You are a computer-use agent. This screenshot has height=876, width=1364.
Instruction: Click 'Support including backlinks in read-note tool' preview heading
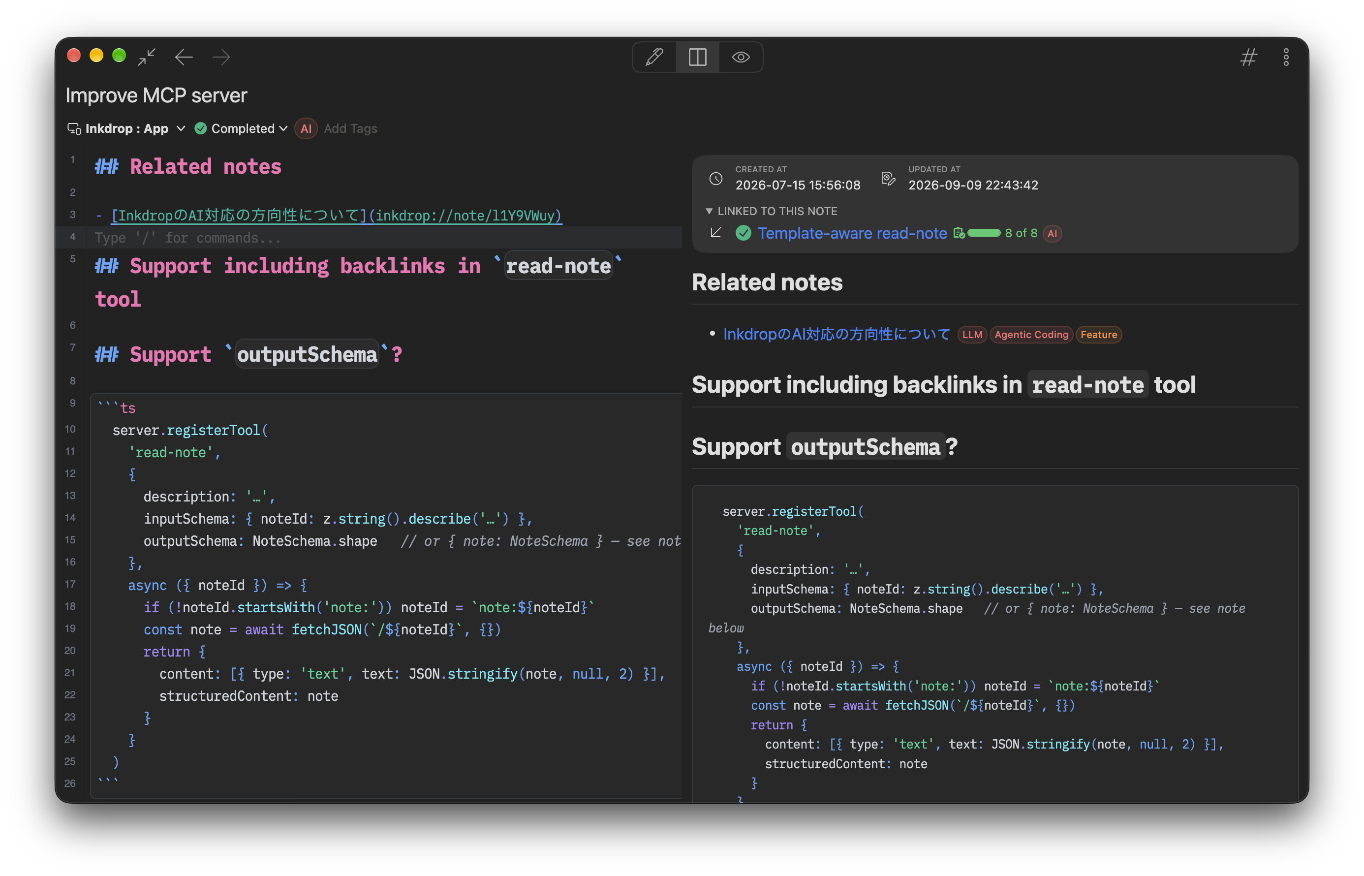tap(943, 385)
